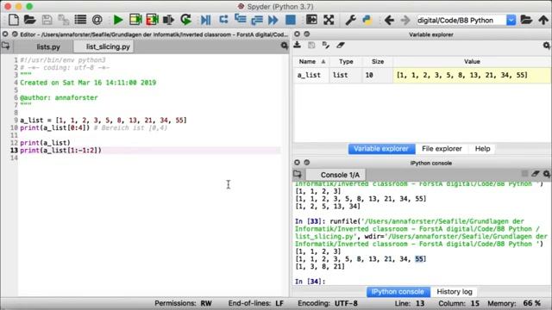
Task: Step out of function in debugger
Action: coord(257,20)
